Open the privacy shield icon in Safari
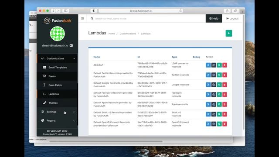 tap(94, 11)
